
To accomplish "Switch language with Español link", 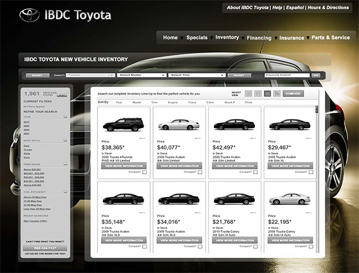I will 295,8.
